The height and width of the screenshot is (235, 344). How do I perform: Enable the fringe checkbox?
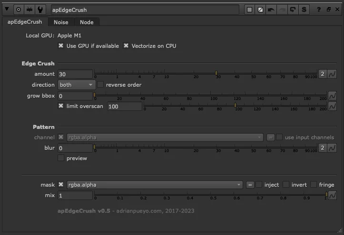coord(314,185)
